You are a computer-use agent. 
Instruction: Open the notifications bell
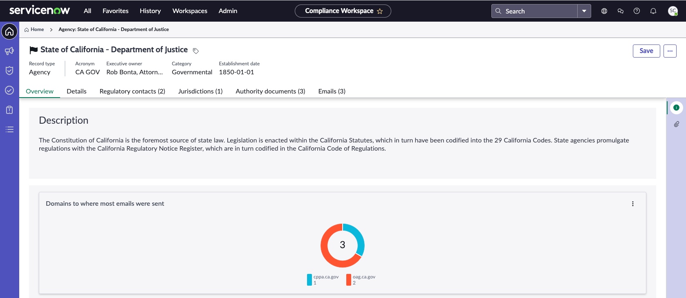pos(653,11)
